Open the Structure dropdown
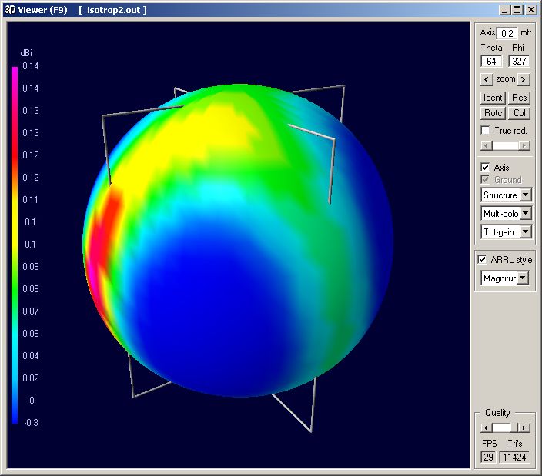This screenshot has height=476, width=542. click(x=526, y=195)
